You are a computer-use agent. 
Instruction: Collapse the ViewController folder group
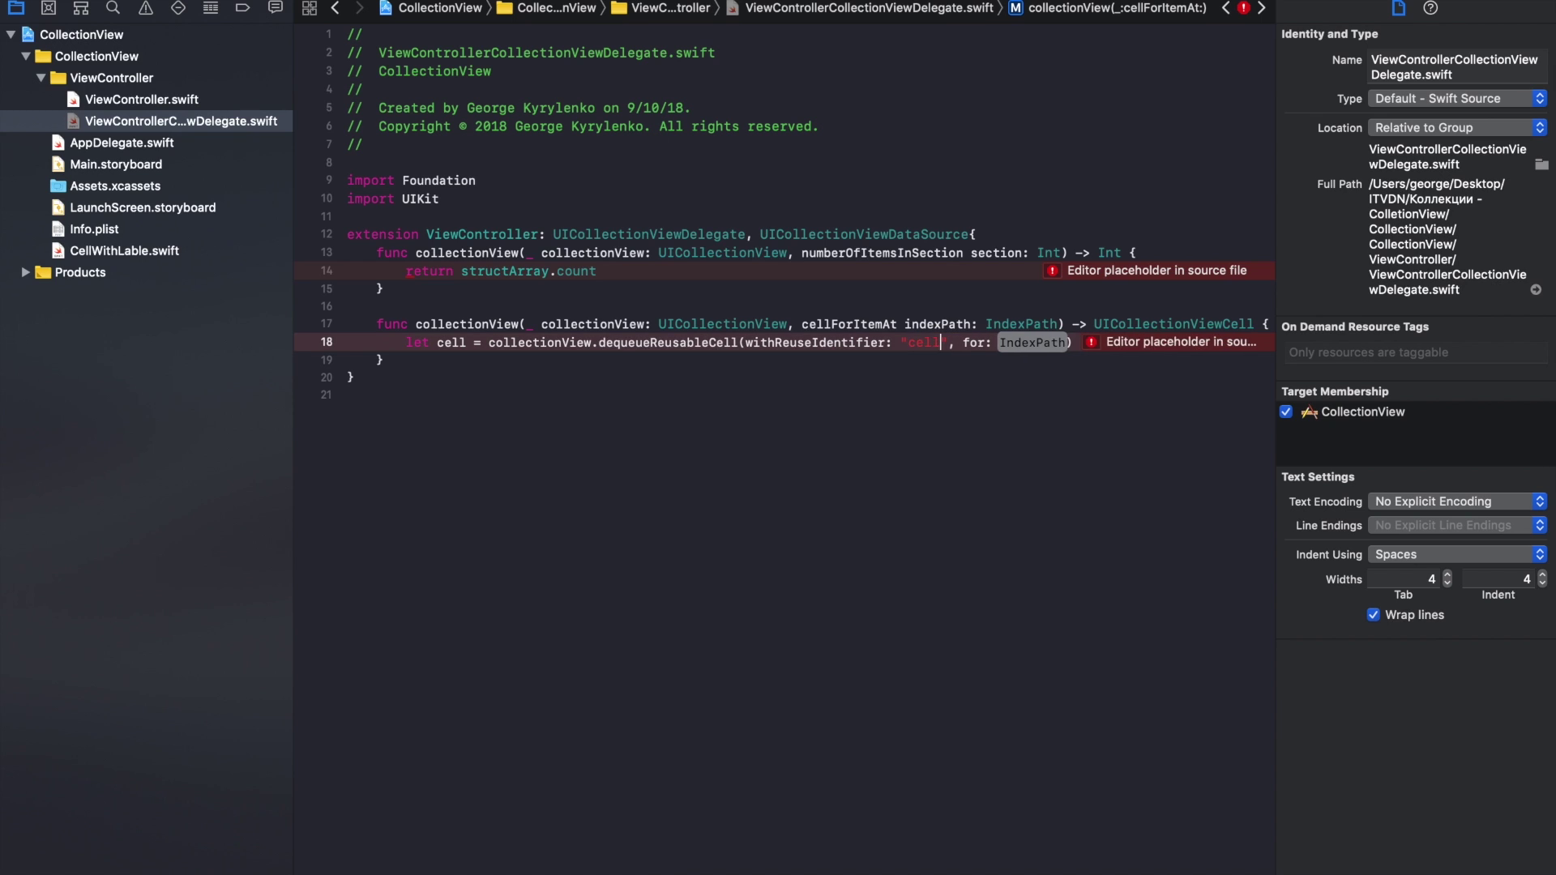coord(41,78)
